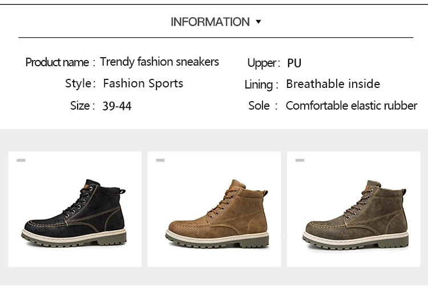
Task: Collapse the INFORMATION section arrow
Action: click(x=259, y=22)
